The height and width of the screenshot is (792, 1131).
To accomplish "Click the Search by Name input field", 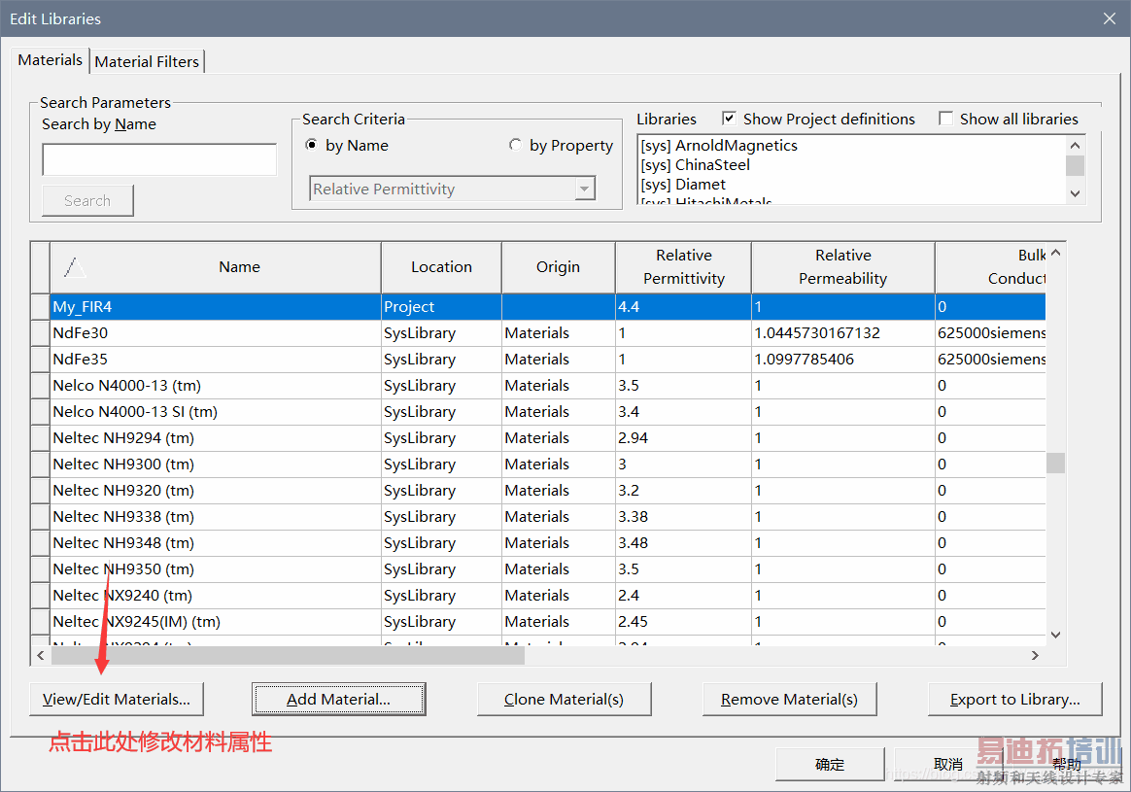I will click(159, 160).
